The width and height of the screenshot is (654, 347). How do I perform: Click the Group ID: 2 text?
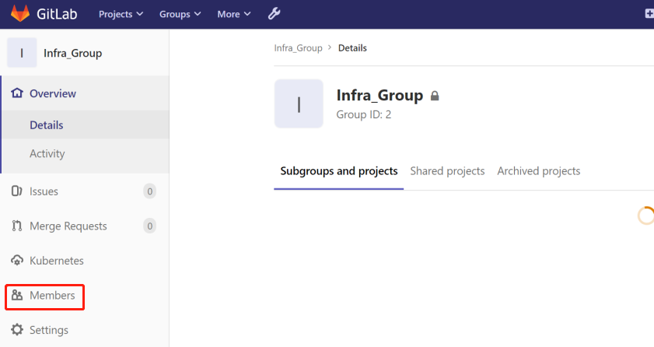tap(364, 114)
